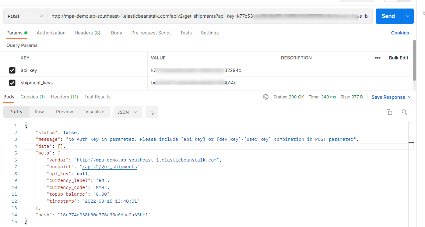
Task: Switch to the request Body tab
Action: click(116, 33)
